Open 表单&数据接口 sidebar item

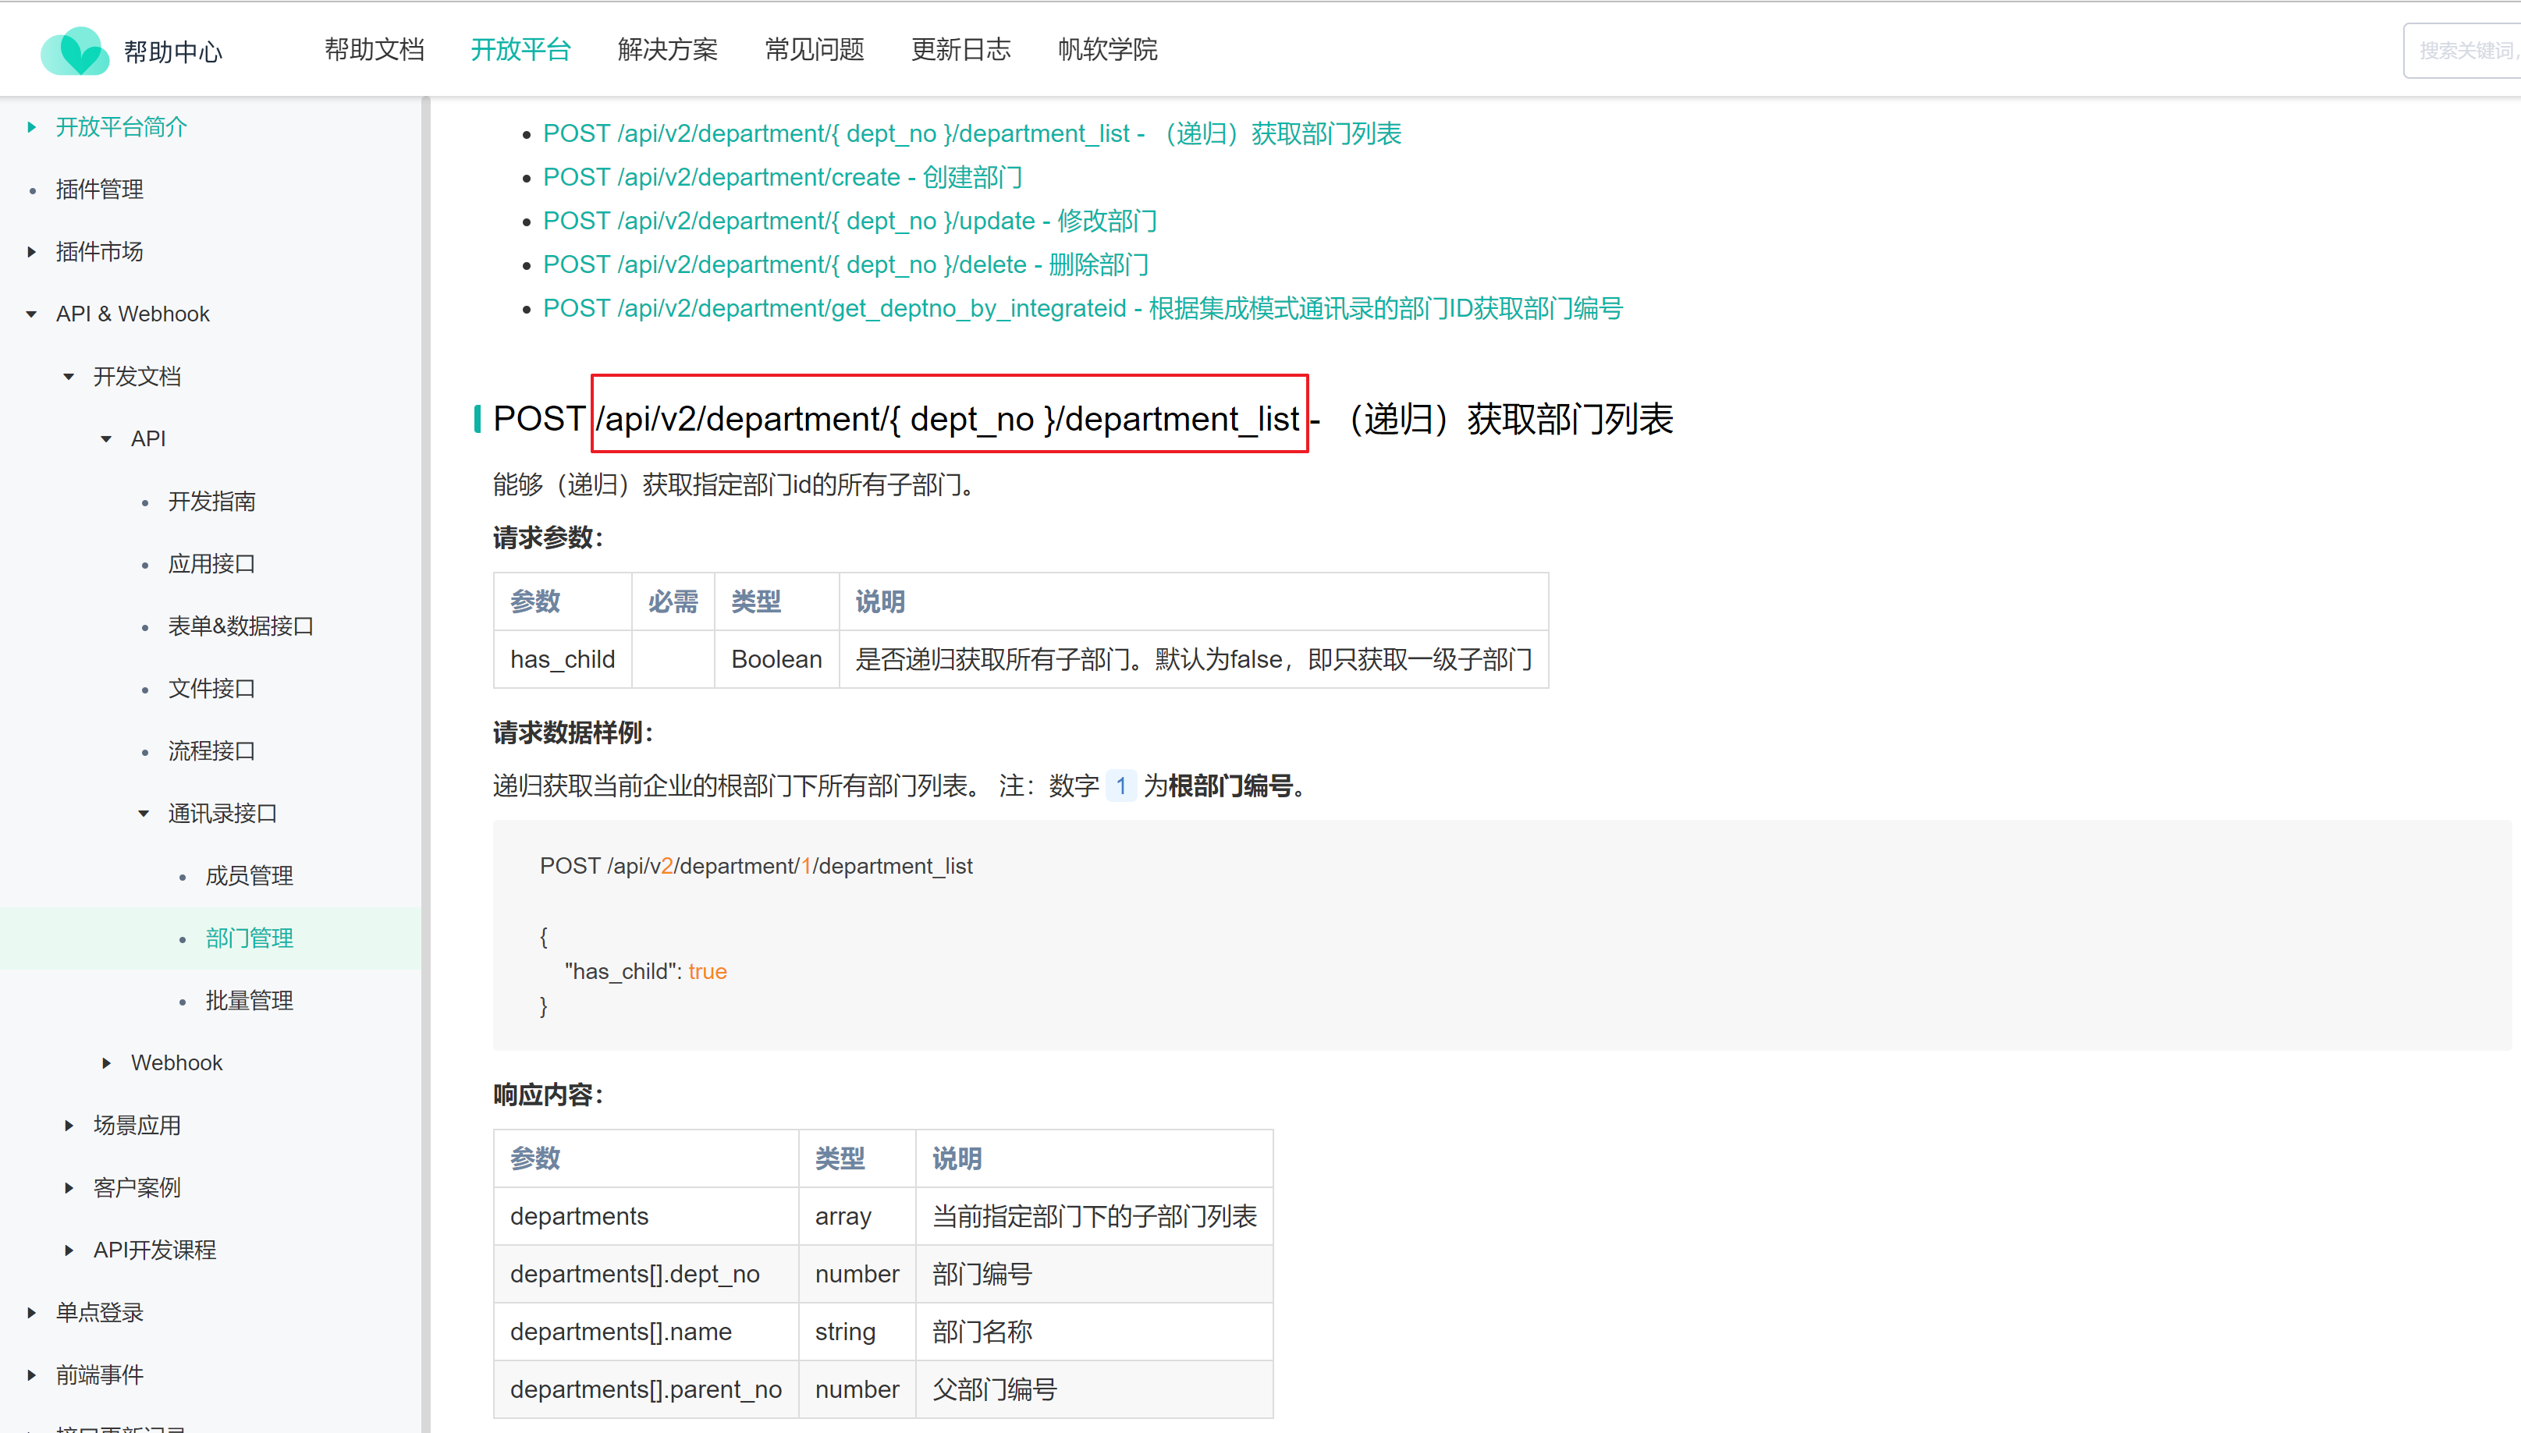click(240, 626)
